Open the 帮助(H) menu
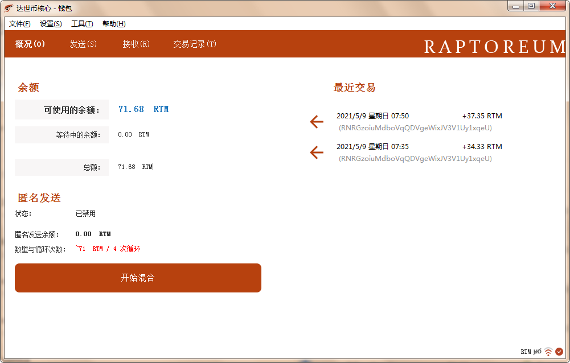570x363 pixels. click(114, 24)
